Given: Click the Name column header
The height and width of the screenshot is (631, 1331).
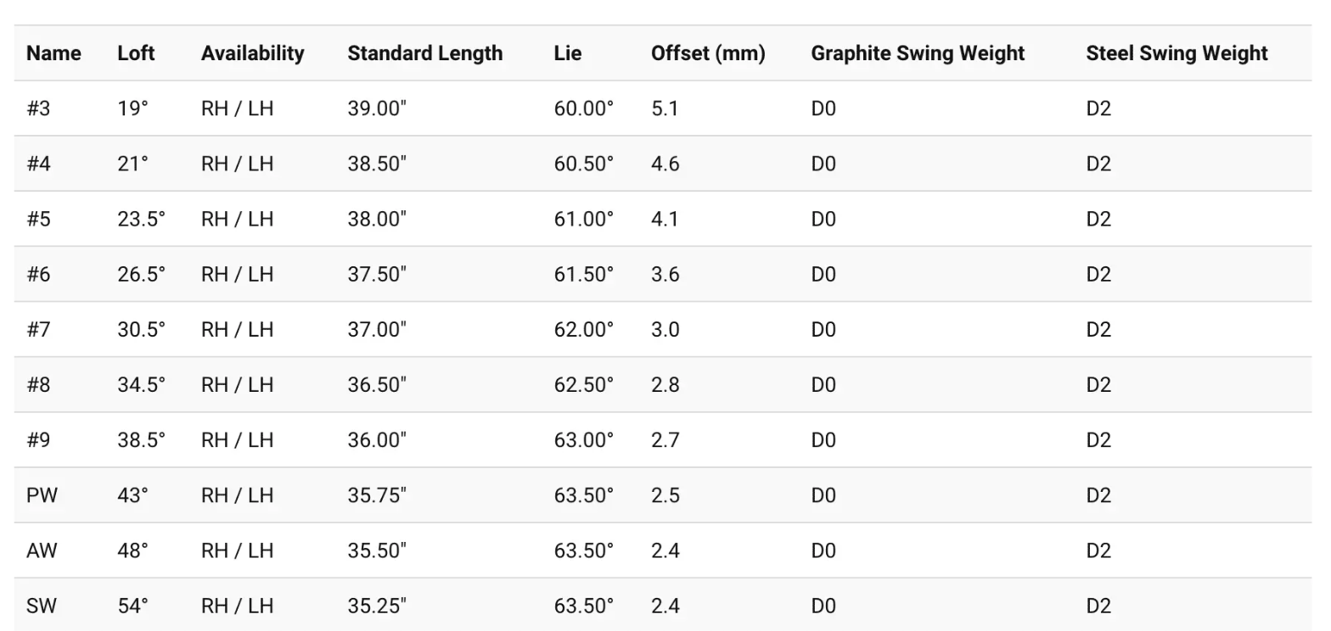Looking at the screenshot, I should click(x=53, y=53).
